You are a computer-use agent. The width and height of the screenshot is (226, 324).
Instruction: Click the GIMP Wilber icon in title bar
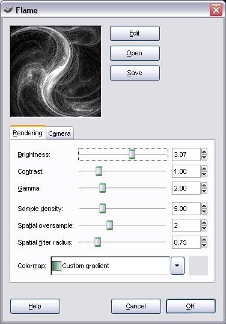8,10
